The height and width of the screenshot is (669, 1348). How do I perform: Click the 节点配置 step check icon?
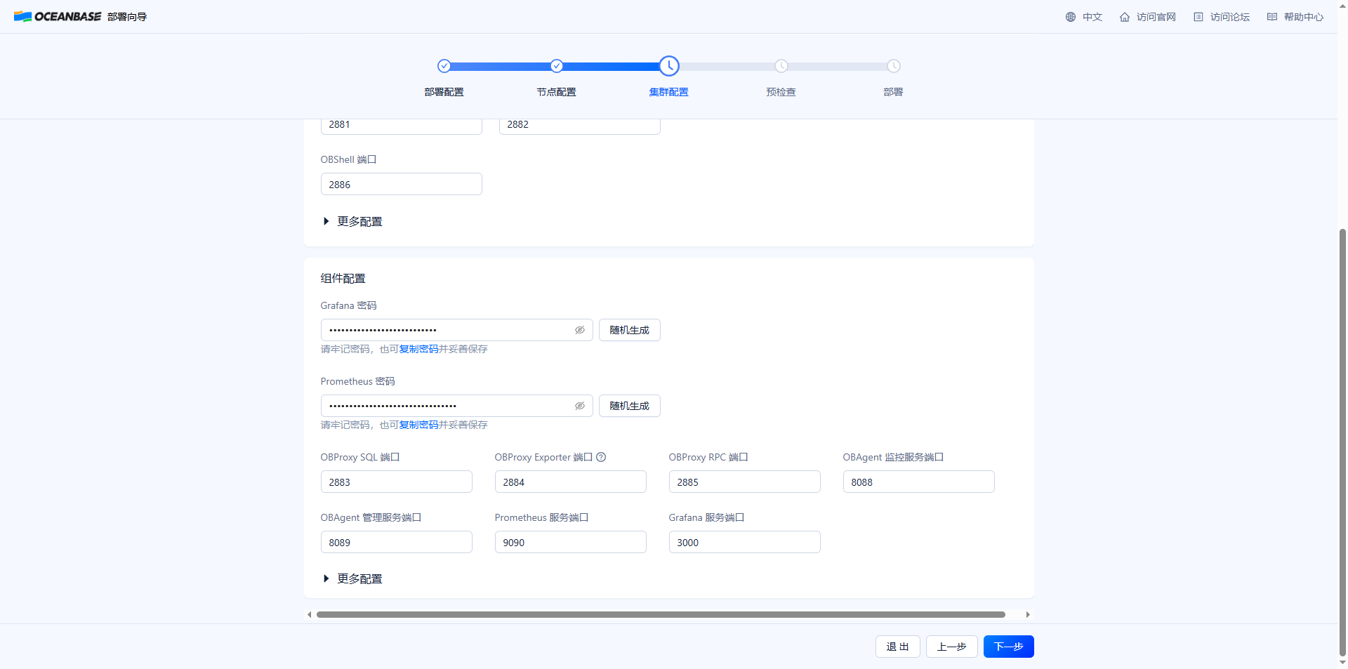[556, 66]
